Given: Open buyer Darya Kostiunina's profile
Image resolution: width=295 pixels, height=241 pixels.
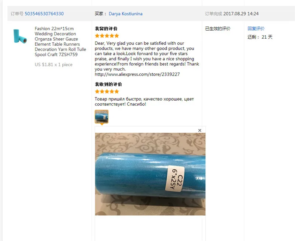Looking at the screenshot, I should pos(125,14).
